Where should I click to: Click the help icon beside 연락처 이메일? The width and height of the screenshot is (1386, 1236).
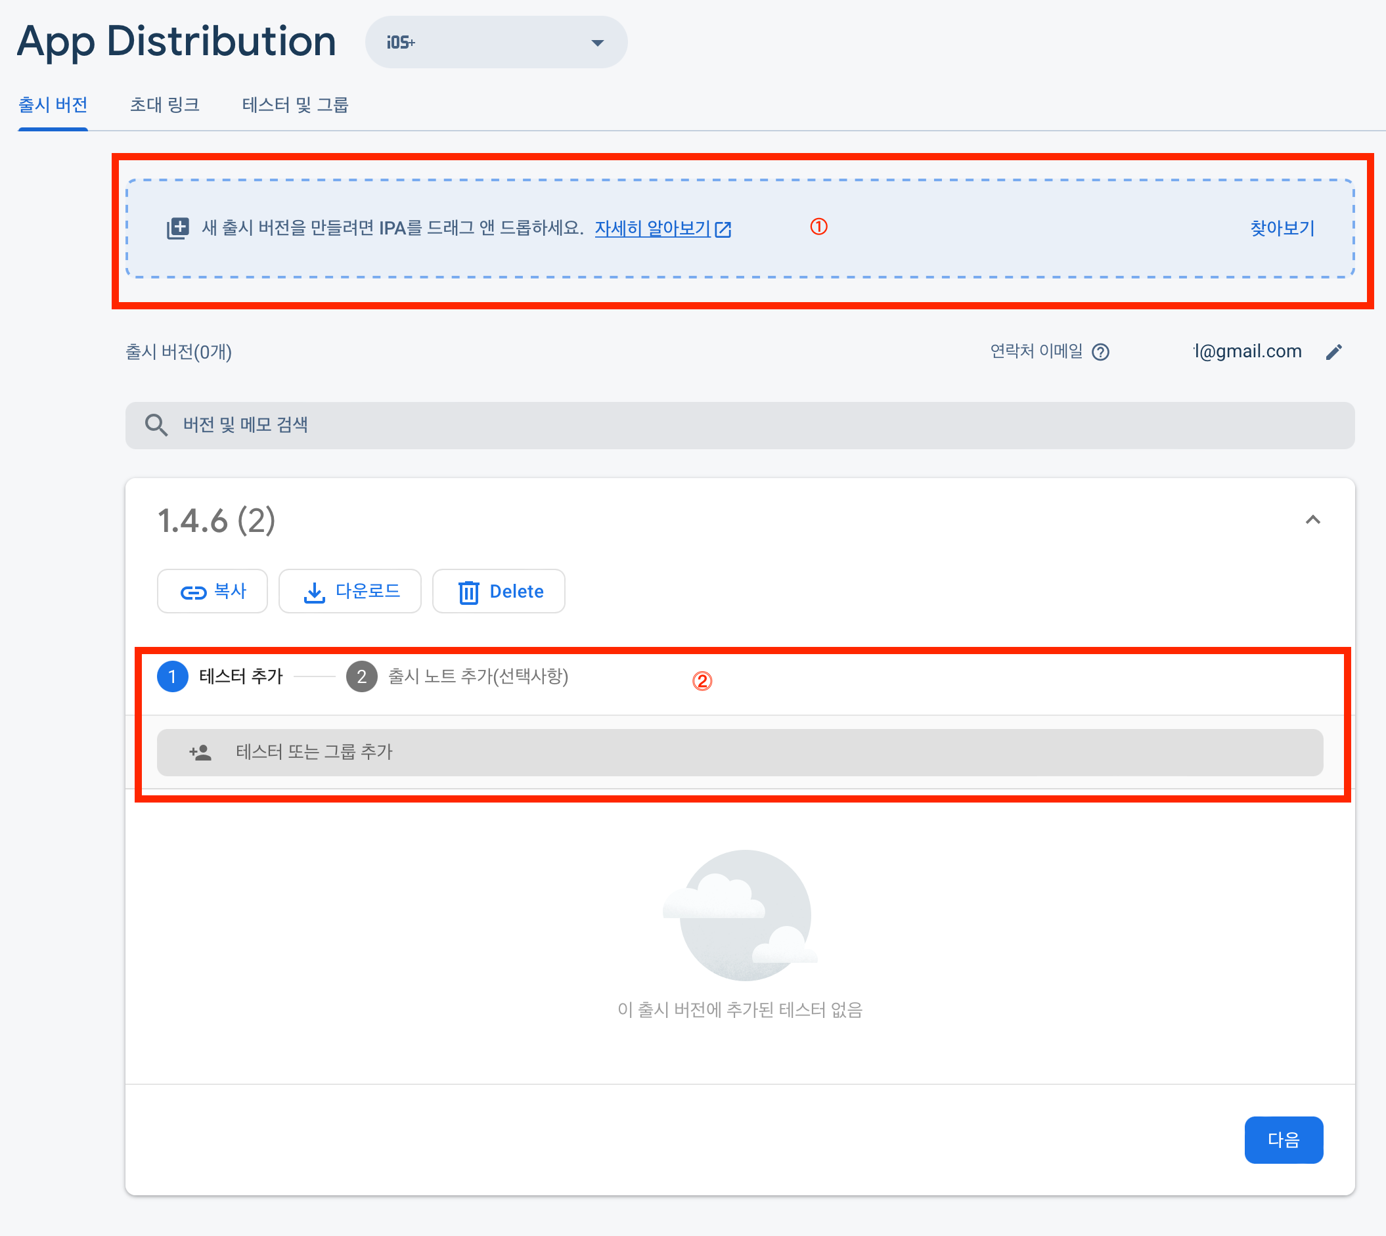point(1100,352)
